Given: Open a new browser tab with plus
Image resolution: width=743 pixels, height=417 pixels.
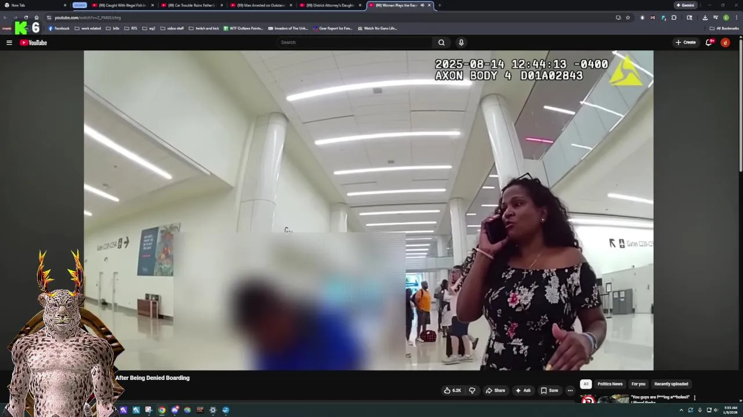Looking at the screenshot, I should (439, 5).
